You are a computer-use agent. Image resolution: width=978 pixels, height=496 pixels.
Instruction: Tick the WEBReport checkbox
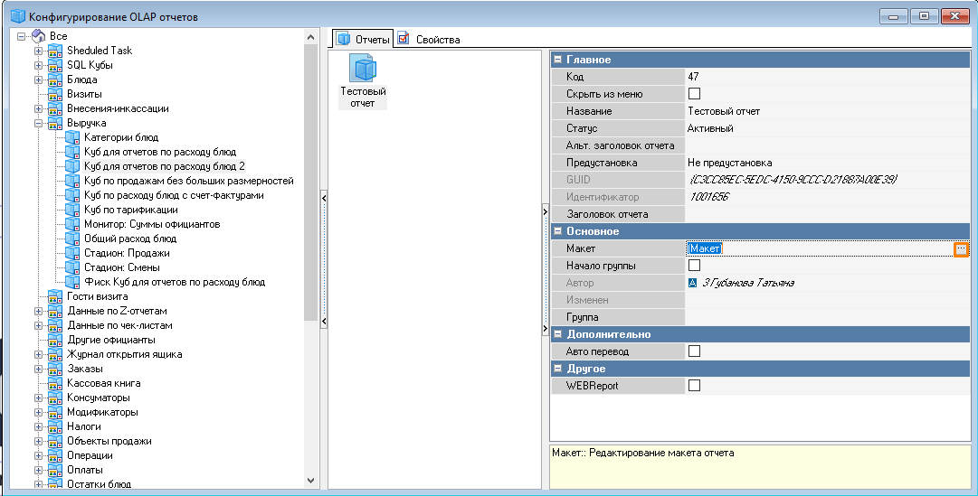pyautogui.click(x=695, y=386)
